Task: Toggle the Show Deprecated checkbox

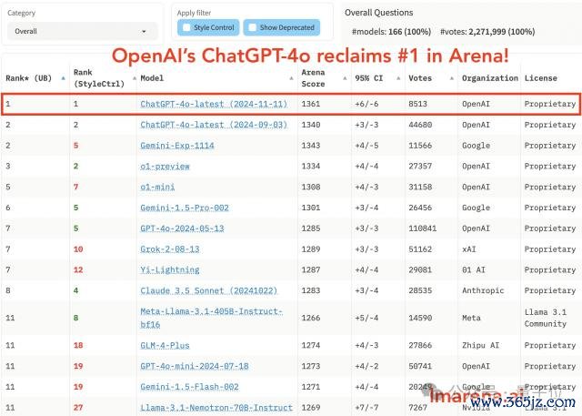Action: (253, 27)
